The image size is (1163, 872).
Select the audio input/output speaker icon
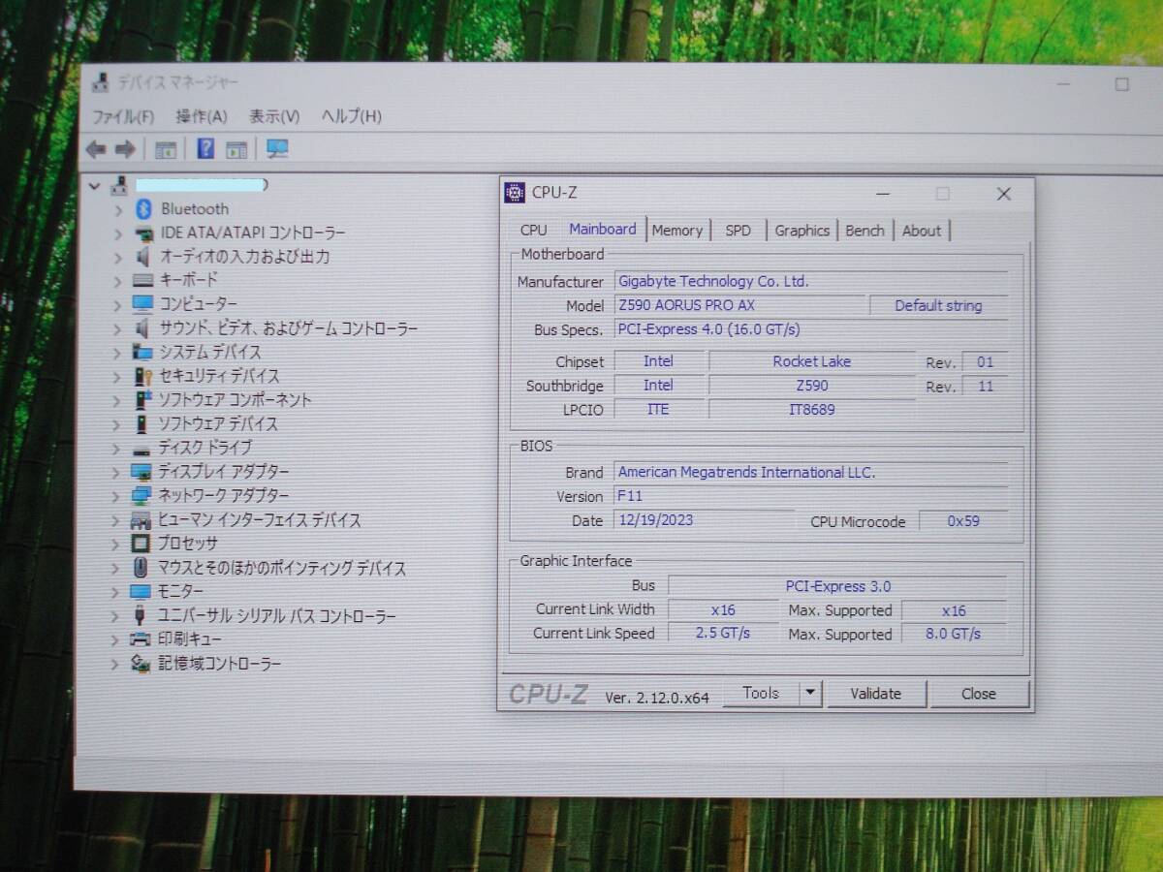click(142, 257)
